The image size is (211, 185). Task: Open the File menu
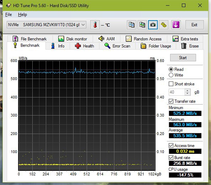point(9,15)
